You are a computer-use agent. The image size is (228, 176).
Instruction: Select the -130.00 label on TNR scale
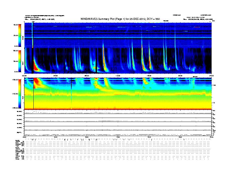(15, 80)
